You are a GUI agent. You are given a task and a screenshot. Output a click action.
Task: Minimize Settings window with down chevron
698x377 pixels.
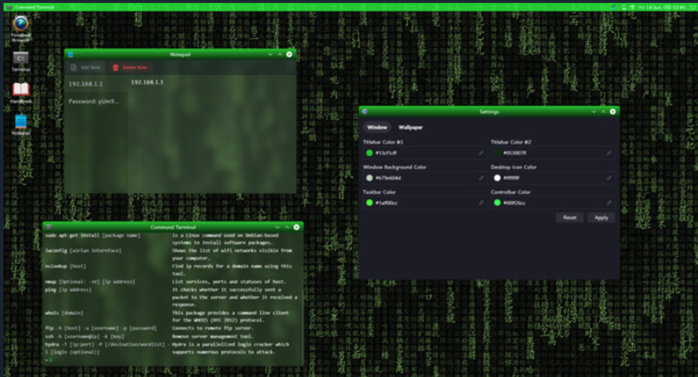tap(593, 111)
